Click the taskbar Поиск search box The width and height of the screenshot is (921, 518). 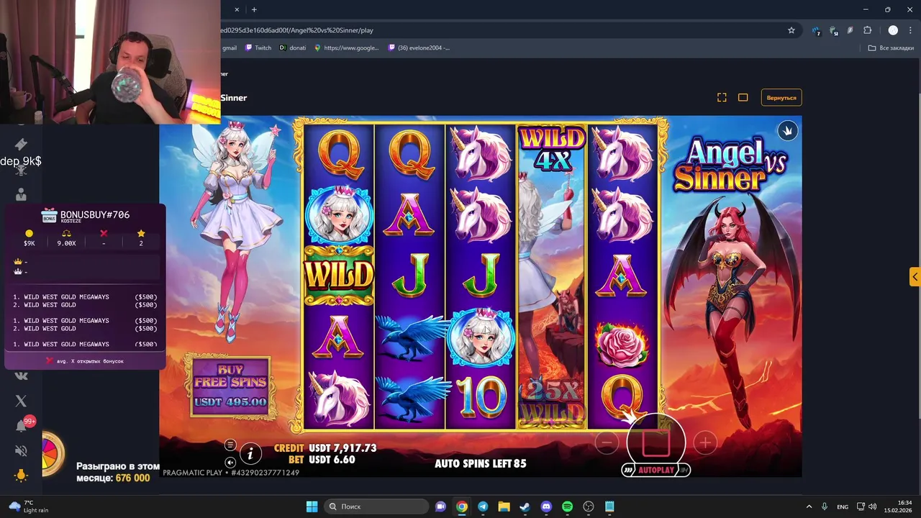click(x=376, y=506)
